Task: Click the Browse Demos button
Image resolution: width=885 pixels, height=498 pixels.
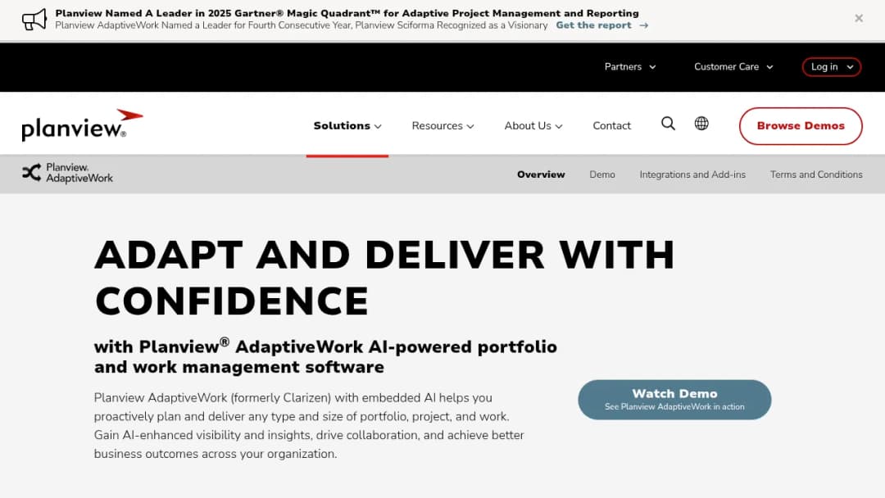Action: point(801,126)
